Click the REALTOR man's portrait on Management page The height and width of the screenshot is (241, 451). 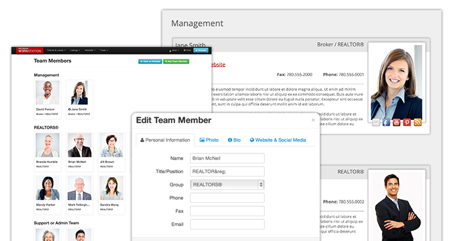397,206
